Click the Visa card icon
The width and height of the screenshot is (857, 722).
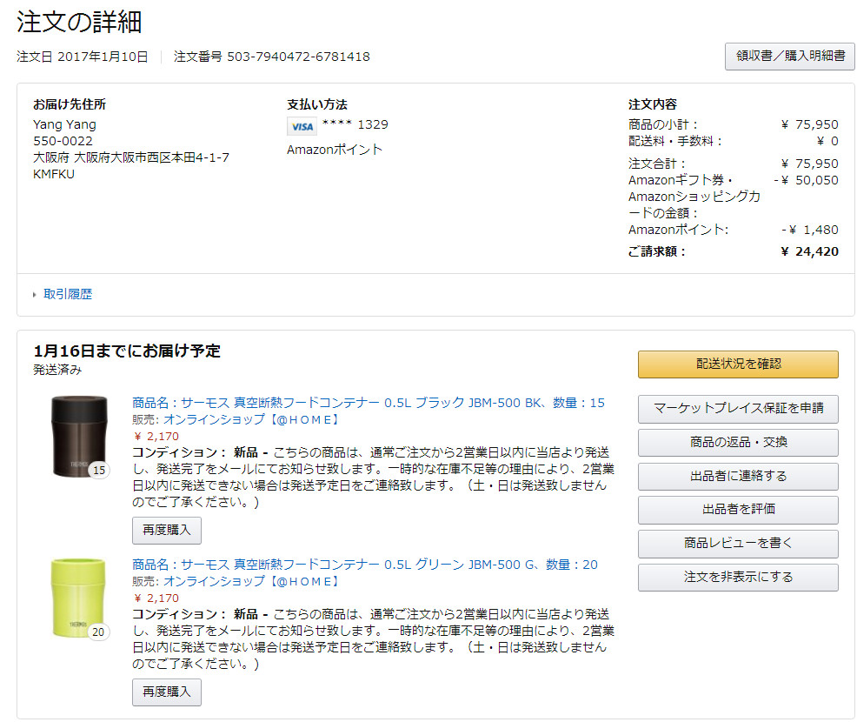pos(302,126)
